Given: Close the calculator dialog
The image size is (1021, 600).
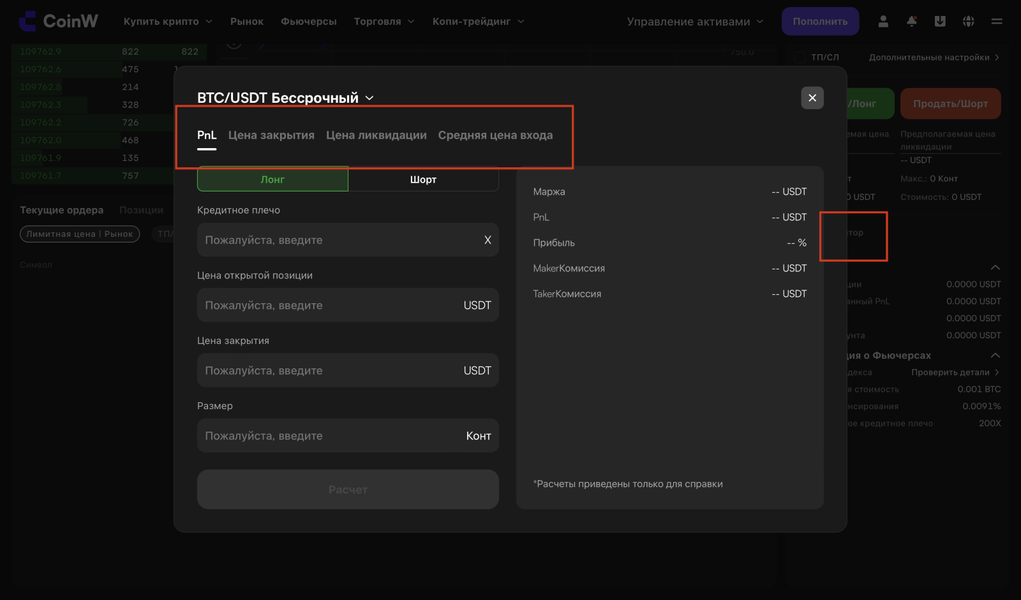Looking at the screenshot, I should [x=812, y=98].
